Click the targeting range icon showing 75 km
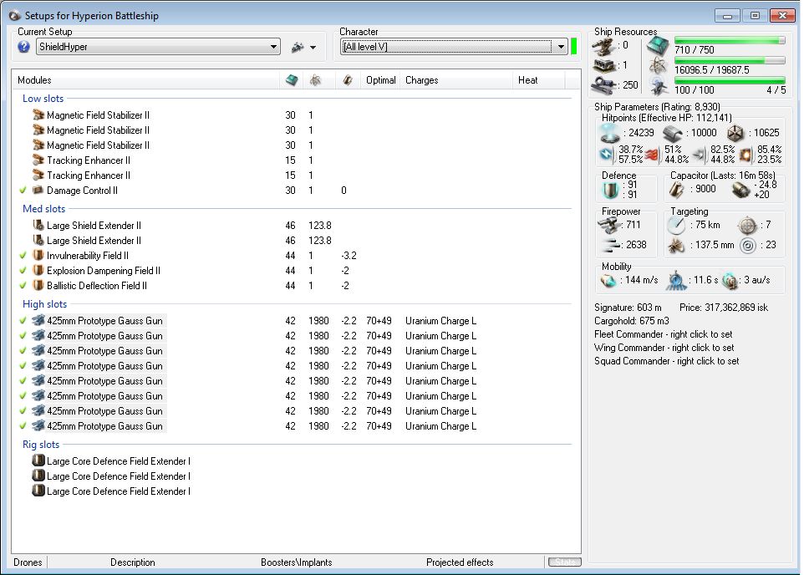The height and width of the screenshot is (575, 804). tap(676, 225)
